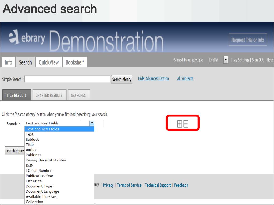Select 'Available Licenses' option
This screenshot has height=205, width=274.
(59, 197)
